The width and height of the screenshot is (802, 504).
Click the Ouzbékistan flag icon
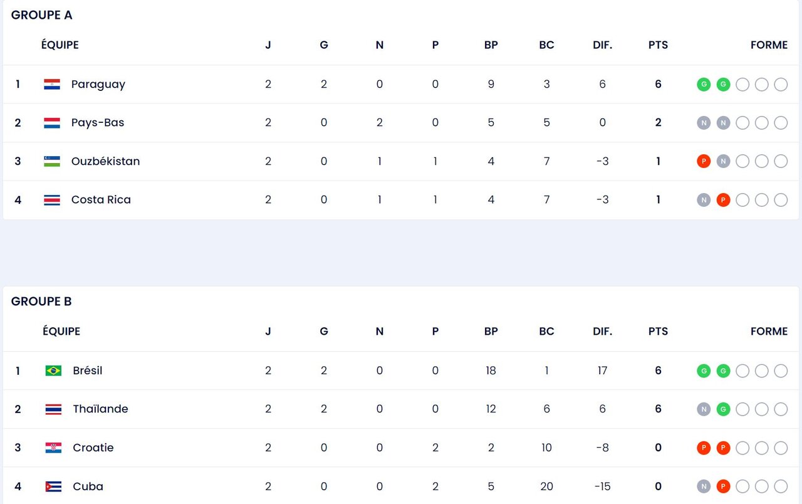(52, 161)
